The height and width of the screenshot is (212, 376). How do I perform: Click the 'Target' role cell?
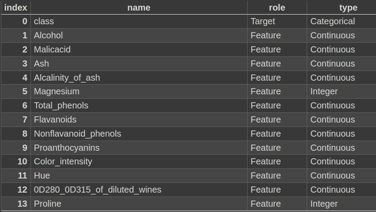tap(263, 21)
